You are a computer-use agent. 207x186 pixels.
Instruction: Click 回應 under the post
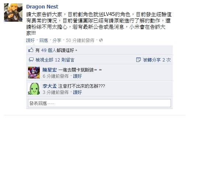44,40
